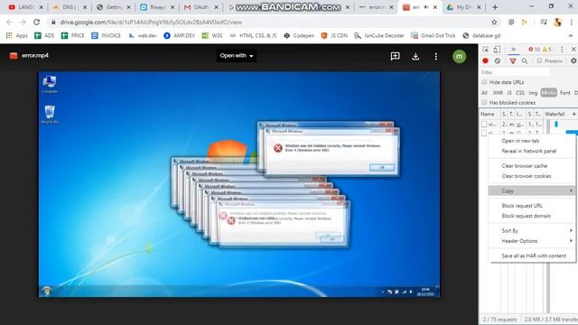578x325 pixels.
Task: Select the first network request row checkbox
Action: point(484,125)
